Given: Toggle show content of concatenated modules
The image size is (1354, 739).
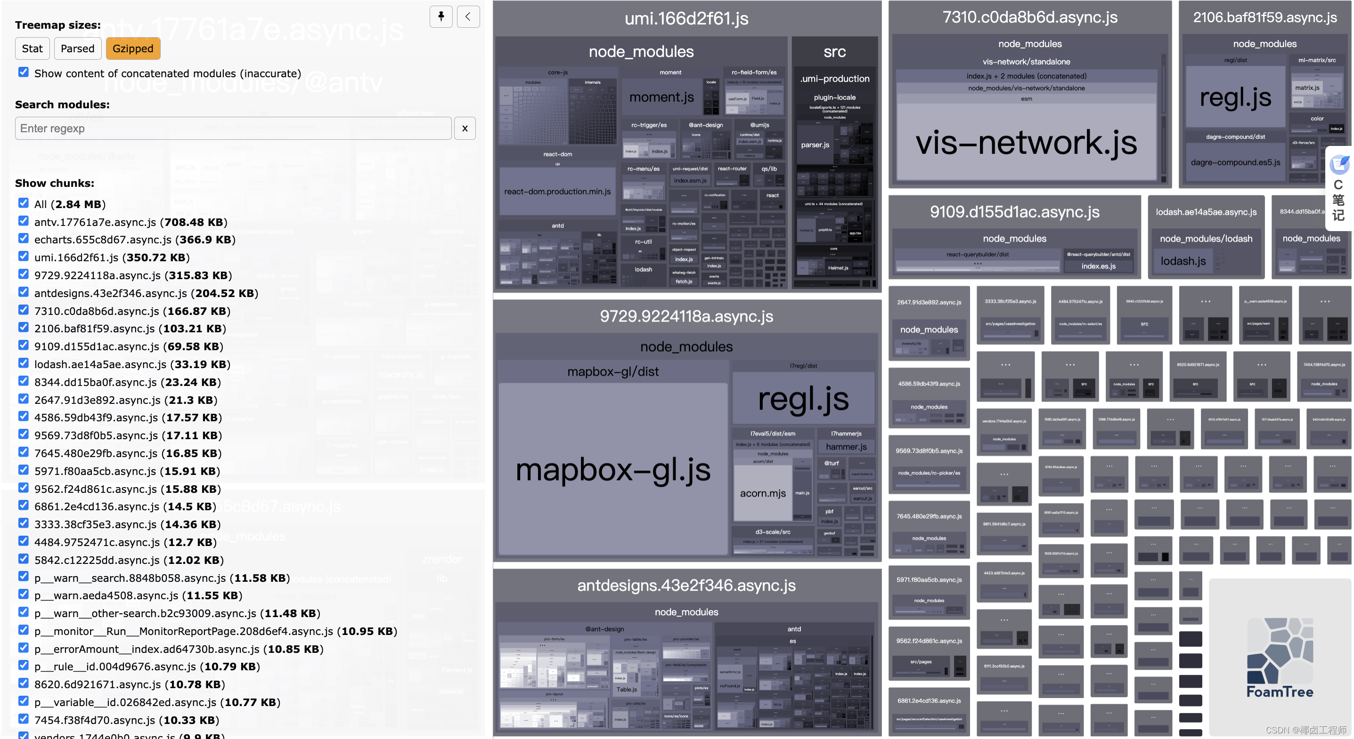Looking at the screenshot, I should tap(23, 72).
